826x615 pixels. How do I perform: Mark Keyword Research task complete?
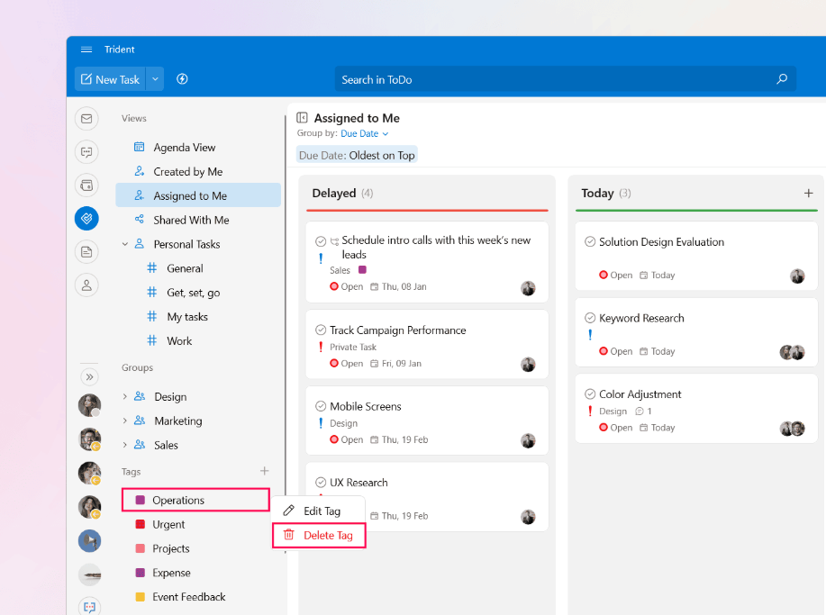coord(590,318)
